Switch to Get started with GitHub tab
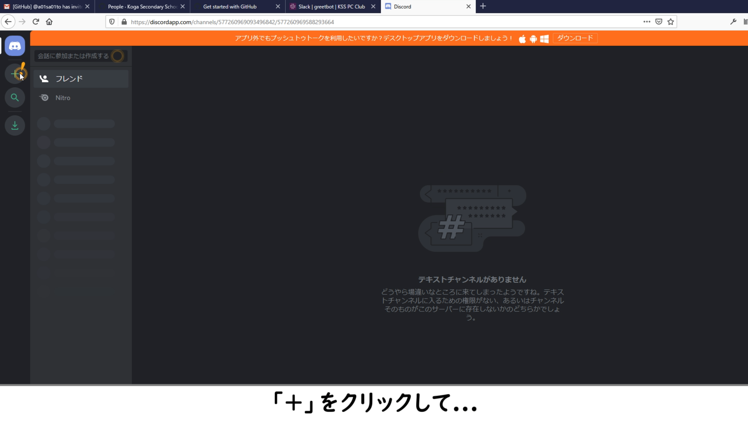 click(230, 7)
